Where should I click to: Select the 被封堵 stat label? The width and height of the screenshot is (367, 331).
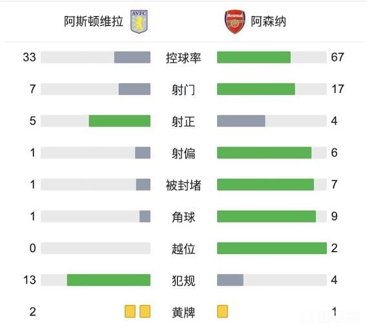click(183, 185)
